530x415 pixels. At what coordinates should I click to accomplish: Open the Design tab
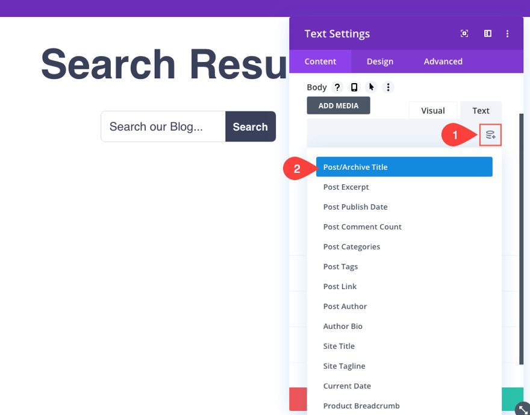point(380,61)
